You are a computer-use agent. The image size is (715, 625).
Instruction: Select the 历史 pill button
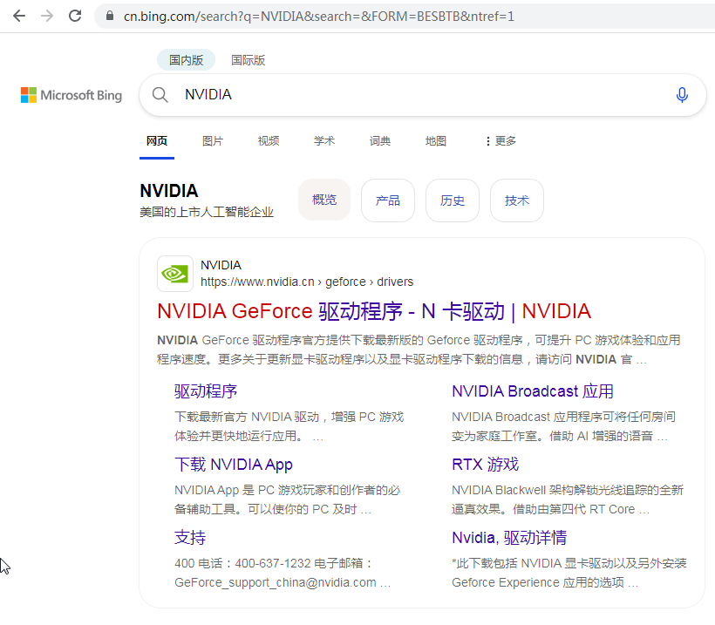453,200
